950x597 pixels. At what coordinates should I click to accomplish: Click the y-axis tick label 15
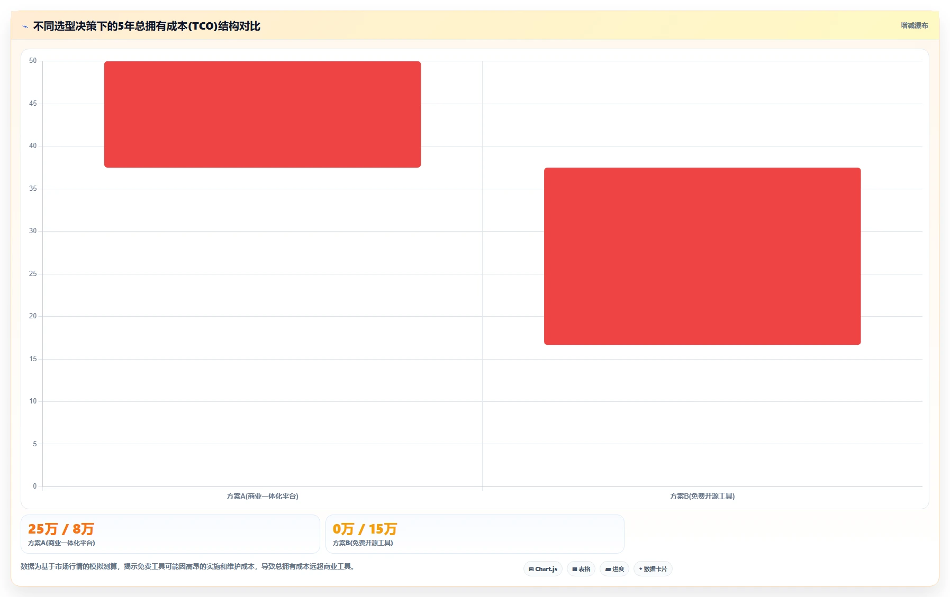33,359
